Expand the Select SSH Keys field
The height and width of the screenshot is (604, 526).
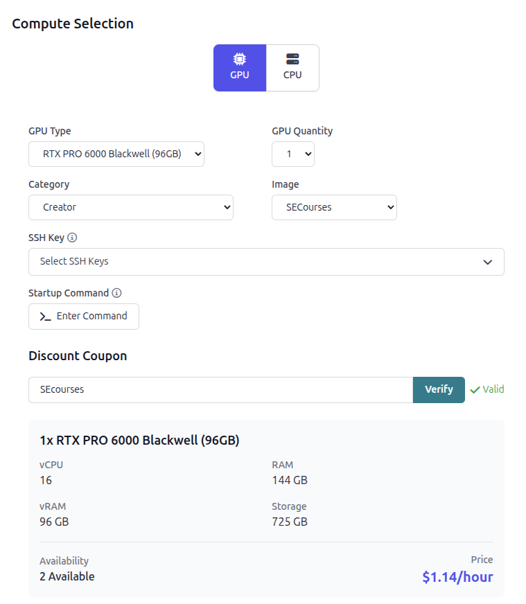click(x=265, y=262)
